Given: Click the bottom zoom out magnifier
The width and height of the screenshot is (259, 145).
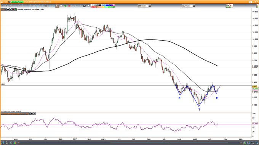Looking at the screenshot, I should pos(253,143).
